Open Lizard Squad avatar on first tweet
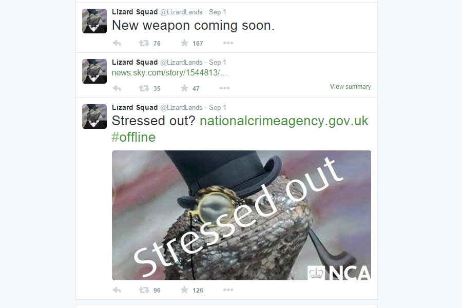This screenshot has height=308, width=462. point(94,21)
